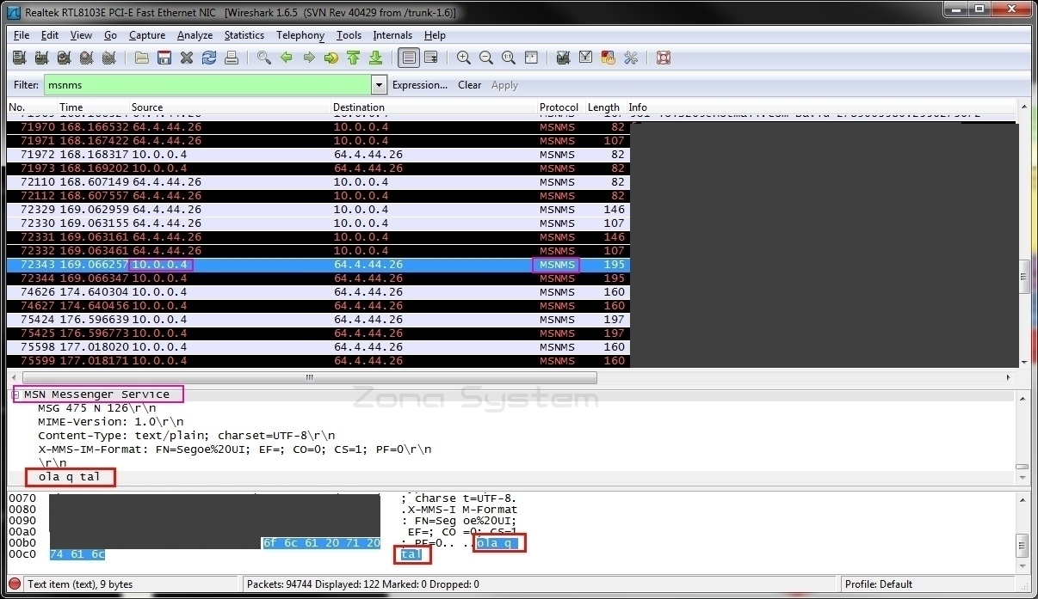Click the Filter: label button

(27, 85)
